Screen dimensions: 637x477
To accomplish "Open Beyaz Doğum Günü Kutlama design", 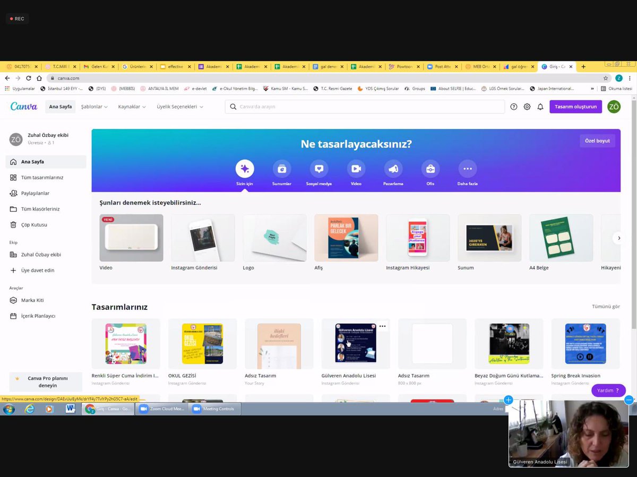I will click(x=509, y=344).
